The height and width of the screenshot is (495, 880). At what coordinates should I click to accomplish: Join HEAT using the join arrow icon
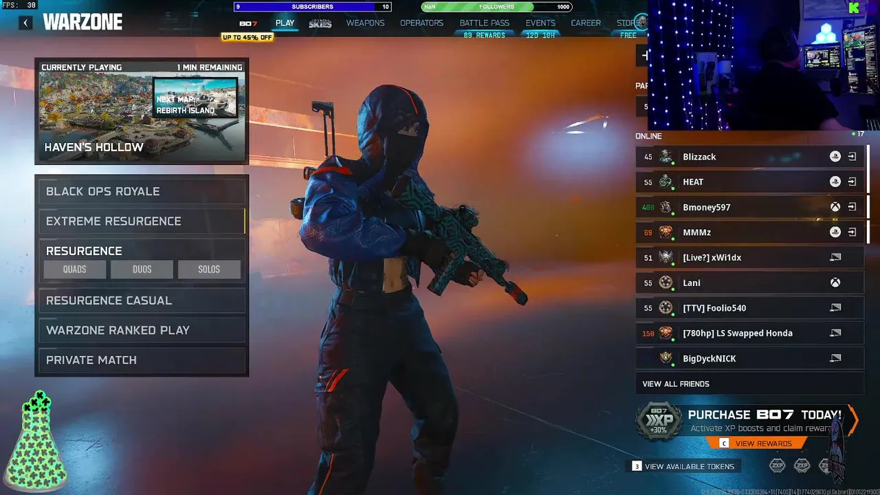[852, 182]
